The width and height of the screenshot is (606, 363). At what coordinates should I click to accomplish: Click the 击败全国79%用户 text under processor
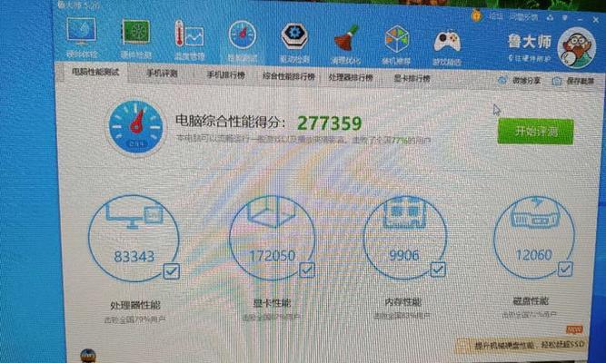(134, 319)
